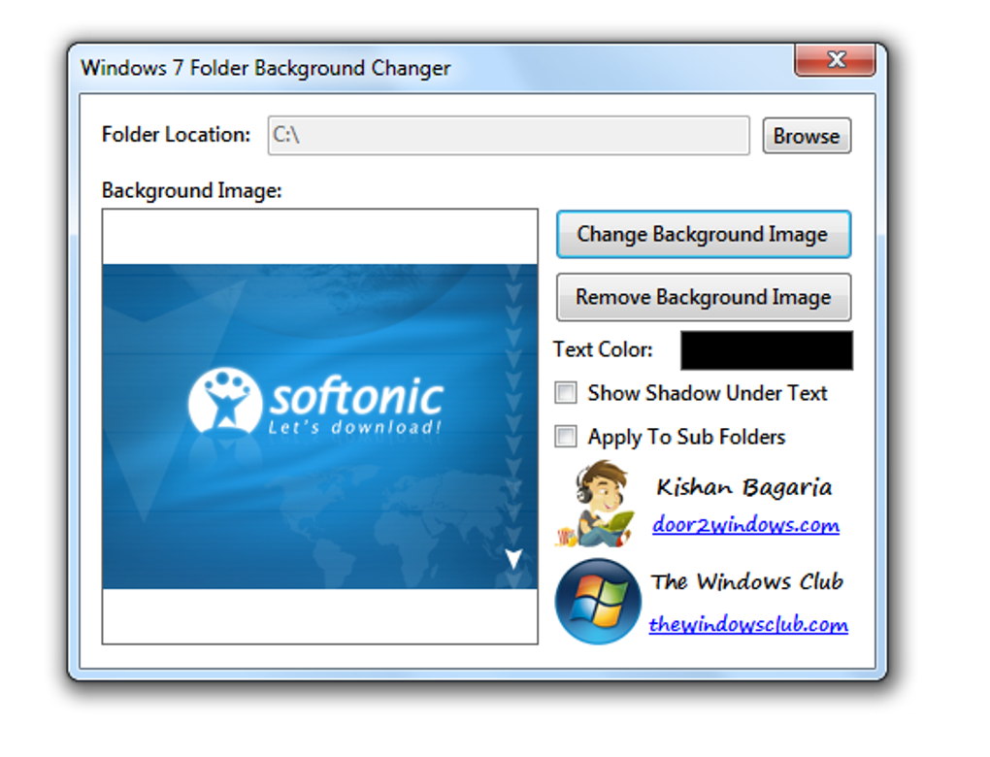Image resolution: width=990 pixels, height=757 pixels.
Task: Click Remove Background Image button
Action: (704, 297)
